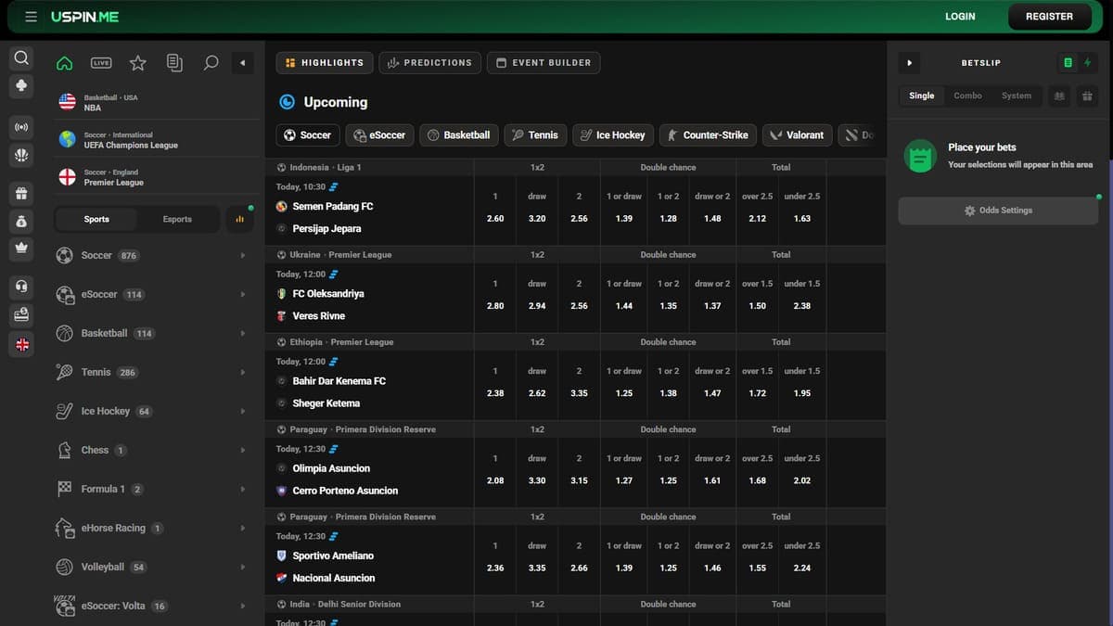Select the Single bet type tab
Screen dimensions: 1113x626
[x=922, y=96]
